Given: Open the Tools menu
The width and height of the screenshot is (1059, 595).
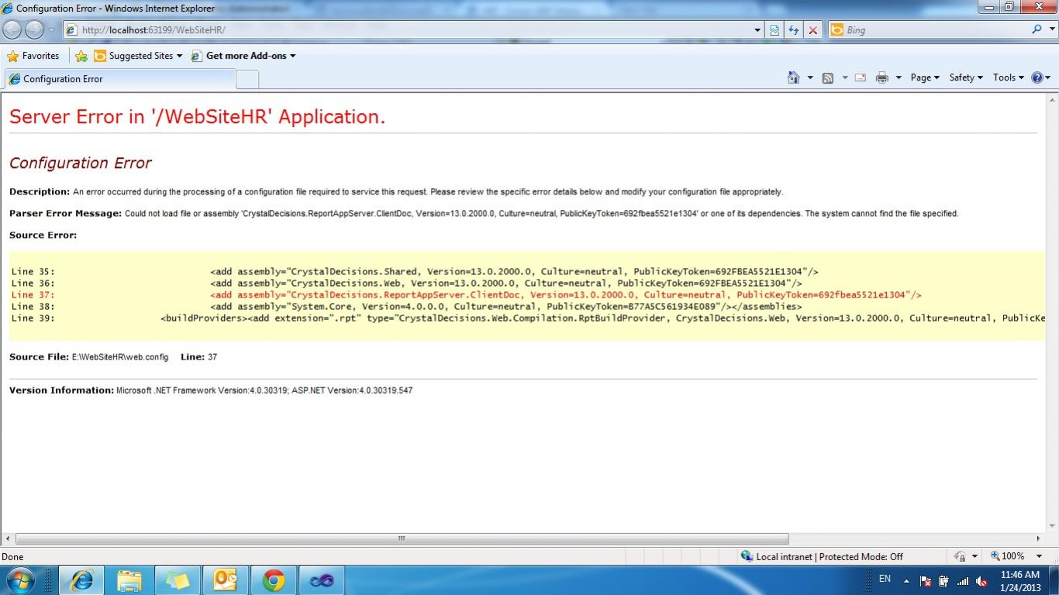Looking at the screenshot, I should [x=1009, y=77].
